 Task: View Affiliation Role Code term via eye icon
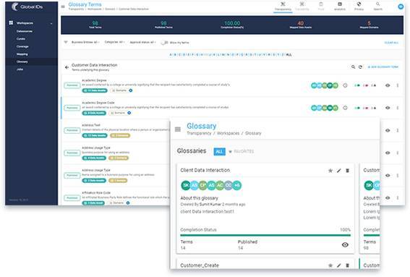coord(388,198)
